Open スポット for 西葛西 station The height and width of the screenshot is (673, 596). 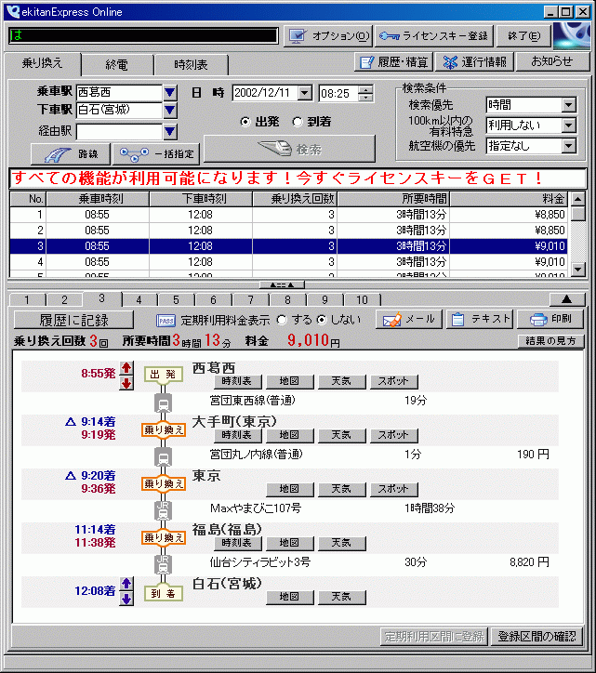click(x=393, y=381)
